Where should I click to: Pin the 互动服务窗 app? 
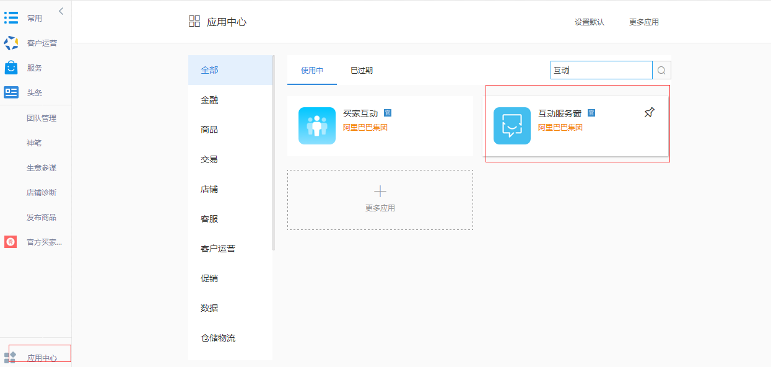pyautogui.click(x=649, y=112)
